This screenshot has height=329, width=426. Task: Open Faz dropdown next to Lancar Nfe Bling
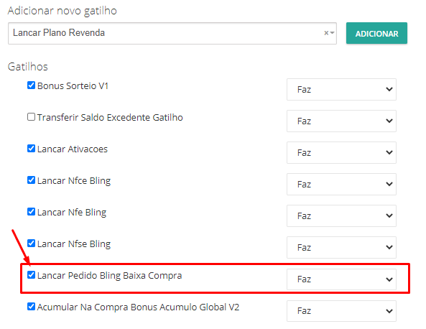pos(341,216)
